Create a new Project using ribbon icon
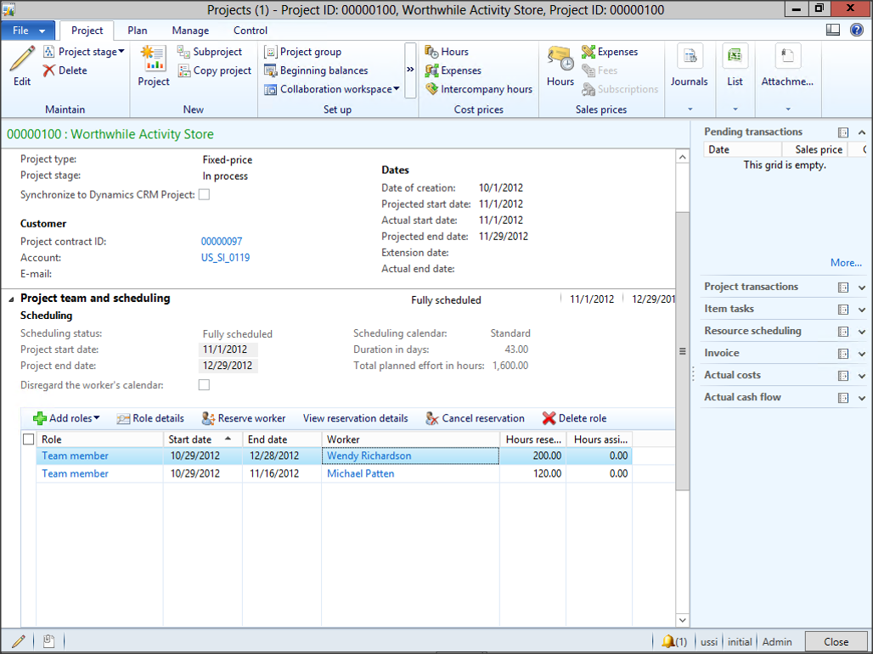Screen dimensions: 873x654 [154, 59]
